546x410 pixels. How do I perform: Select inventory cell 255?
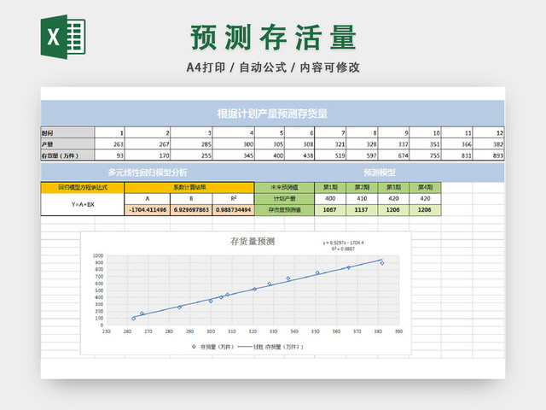pos(191,155)
